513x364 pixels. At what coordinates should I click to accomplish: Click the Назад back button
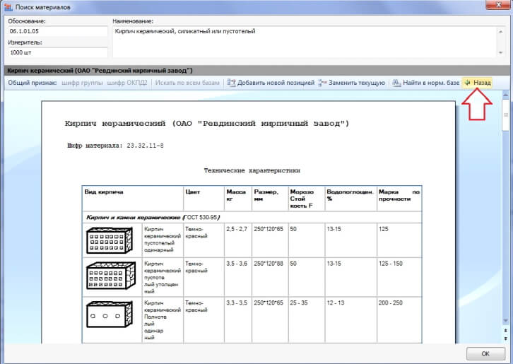[x=478, y=83]
